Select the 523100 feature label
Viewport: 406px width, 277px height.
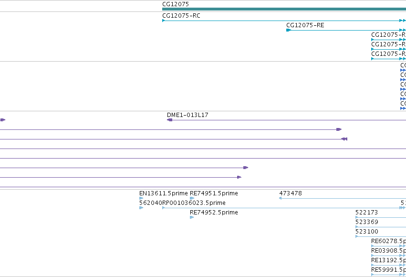click(367, 232)
